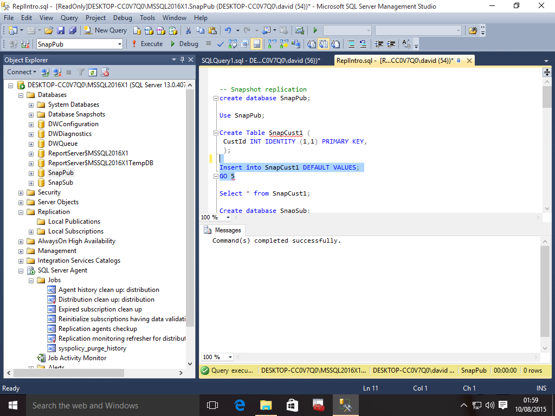Viewport: 555px width, 416px height.
Task: Toggle the Results to Grid option
Action: [324, 44]
